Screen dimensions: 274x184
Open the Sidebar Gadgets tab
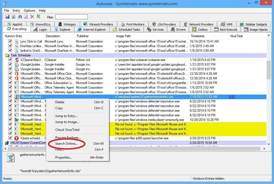254,24
